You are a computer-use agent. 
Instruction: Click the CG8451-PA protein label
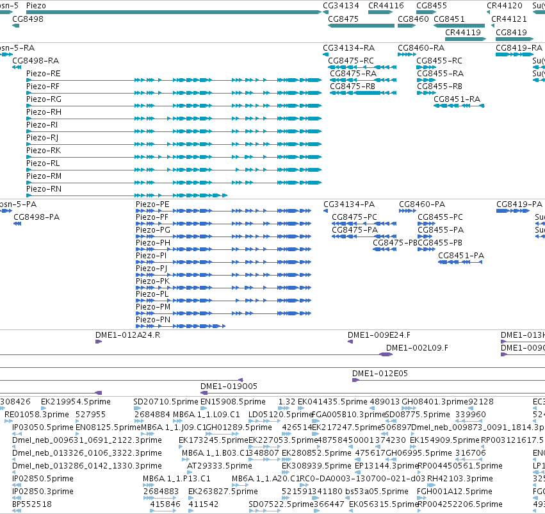point(461,256)
